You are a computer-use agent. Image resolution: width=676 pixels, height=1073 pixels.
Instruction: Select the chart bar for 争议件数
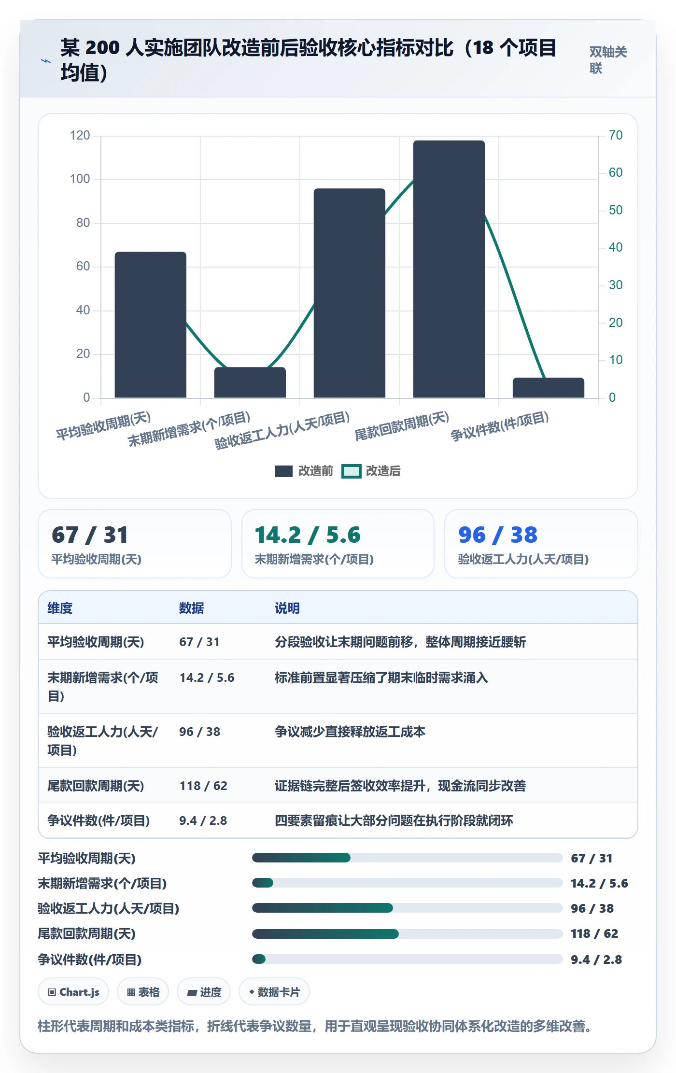[548, 388]
